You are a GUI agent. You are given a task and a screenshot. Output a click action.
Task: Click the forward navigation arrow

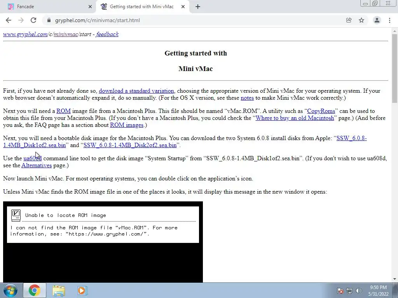pyautogui.click(x=21, y=20)
